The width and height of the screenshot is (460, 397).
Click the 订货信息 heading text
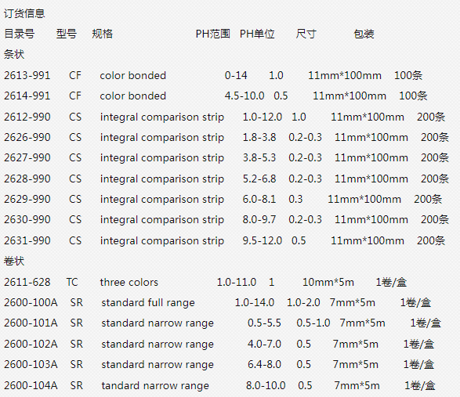coord(24,13)
